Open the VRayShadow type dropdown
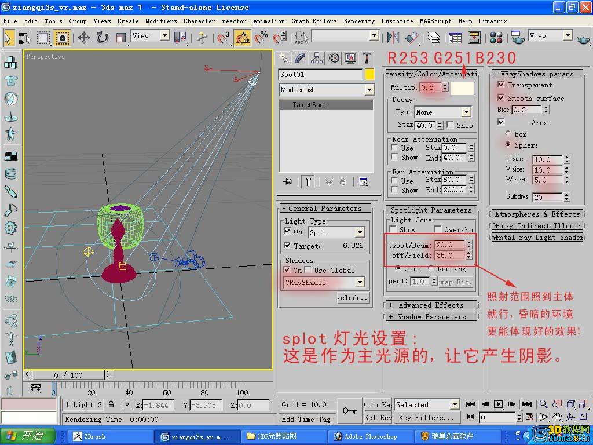Viewport: 593px width, 445px height. [x=324, y=282]
